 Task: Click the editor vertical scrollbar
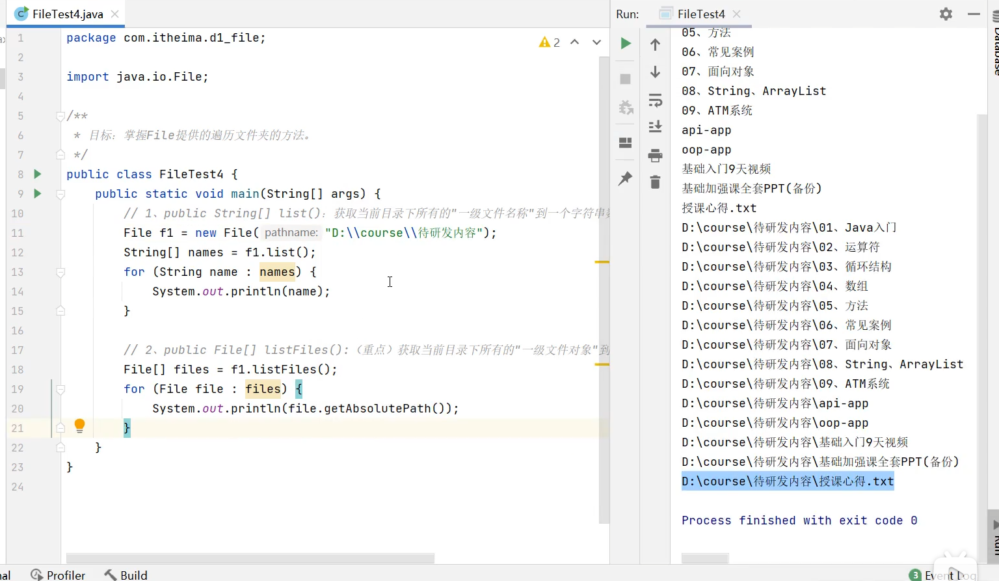pos(604,290)
